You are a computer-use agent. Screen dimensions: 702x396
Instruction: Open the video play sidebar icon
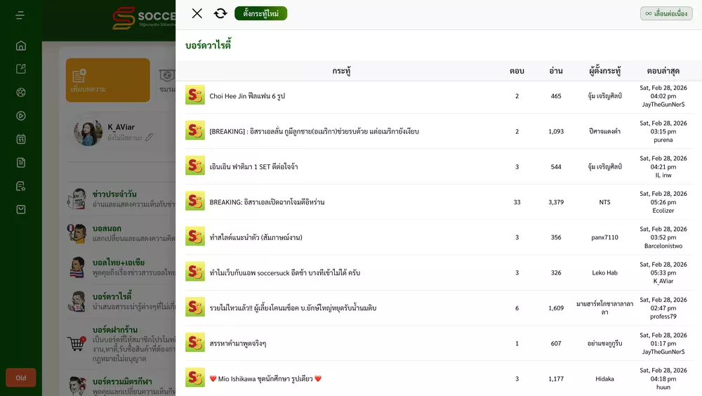coord(21,116)
